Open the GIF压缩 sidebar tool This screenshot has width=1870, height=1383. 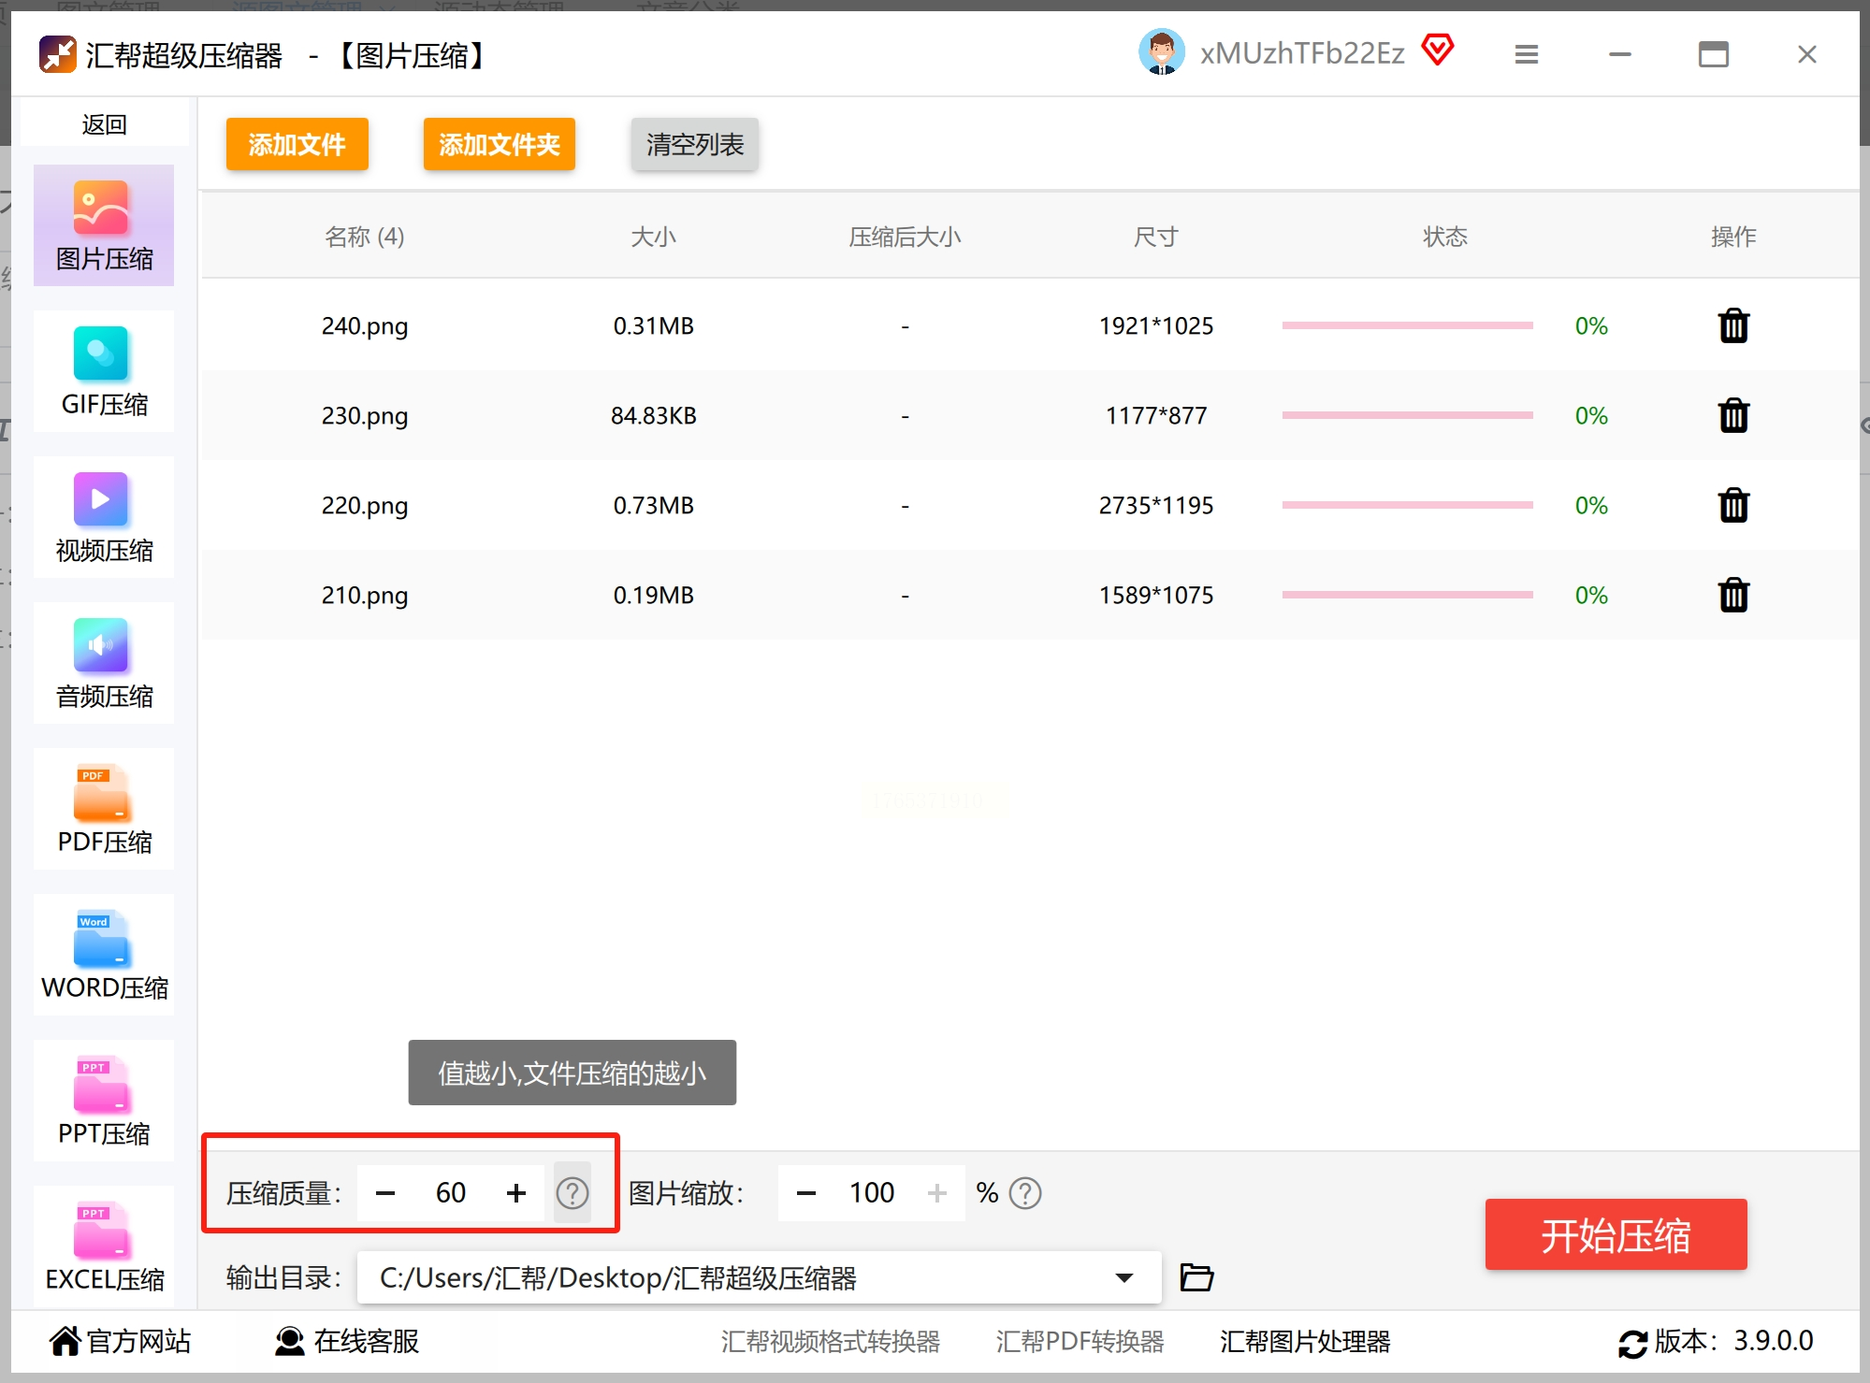coord(104,372)
